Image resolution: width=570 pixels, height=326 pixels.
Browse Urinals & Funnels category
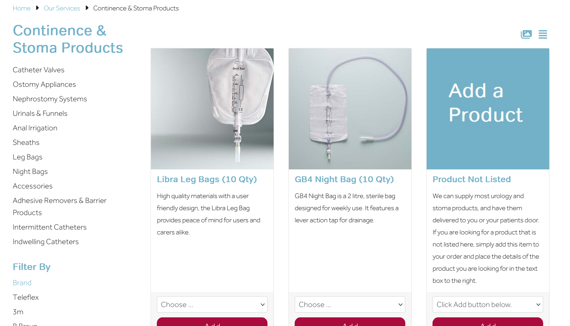pos(40,113)
